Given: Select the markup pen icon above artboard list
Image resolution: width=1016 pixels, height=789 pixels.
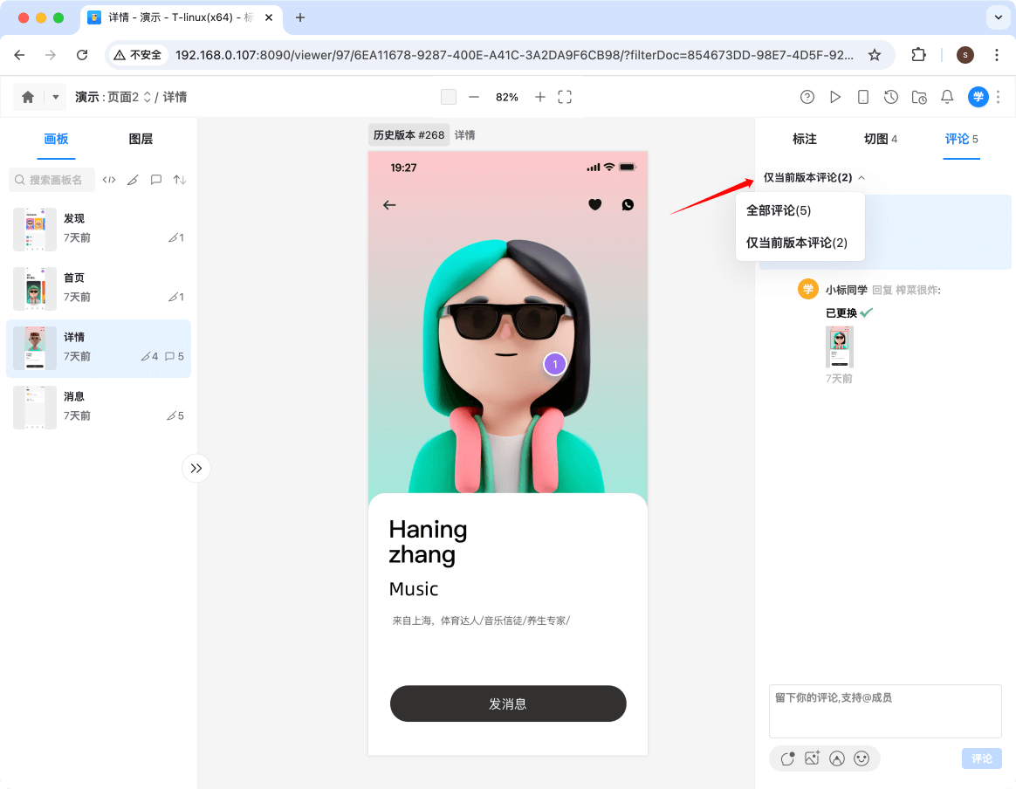Looking at the screenshot, I should click(x=133, y=179).
